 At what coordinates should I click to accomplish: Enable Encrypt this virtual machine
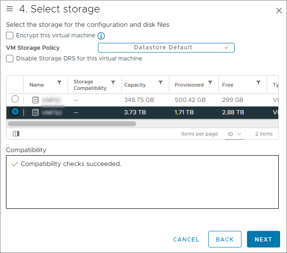point(10,35)
